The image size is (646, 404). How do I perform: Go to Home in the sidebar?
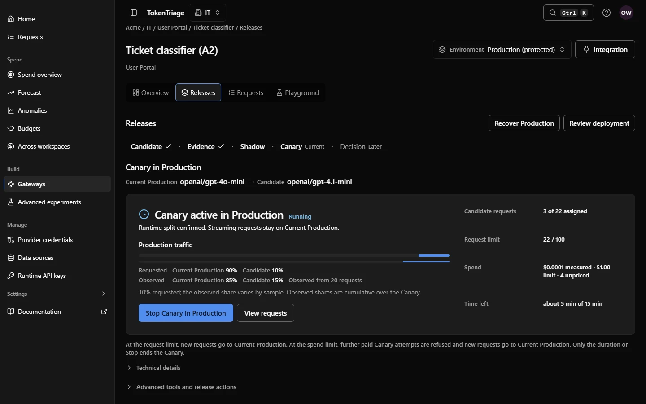coord(57,19)
